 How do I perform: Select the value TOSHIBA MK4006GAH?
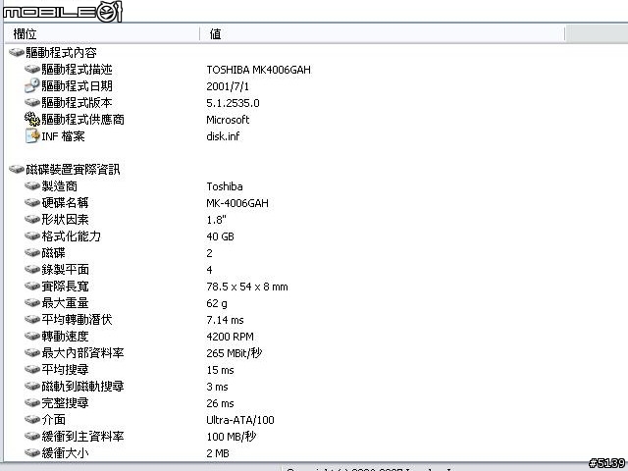point(258,70)
